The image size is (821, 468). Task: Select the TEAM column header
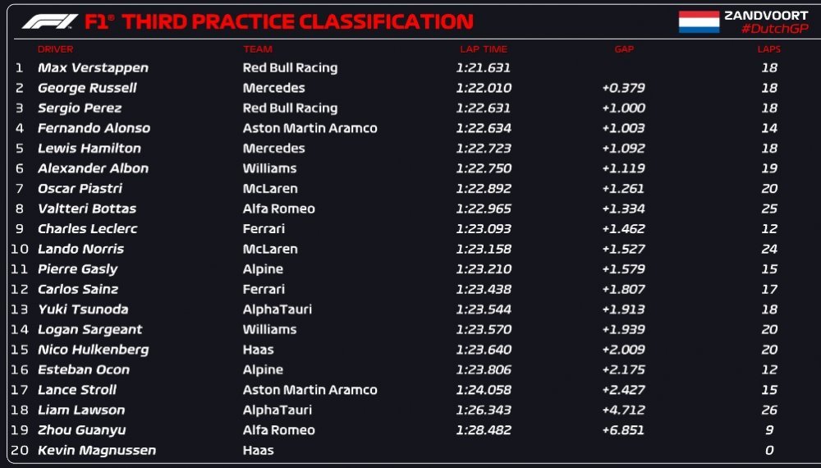258,49
